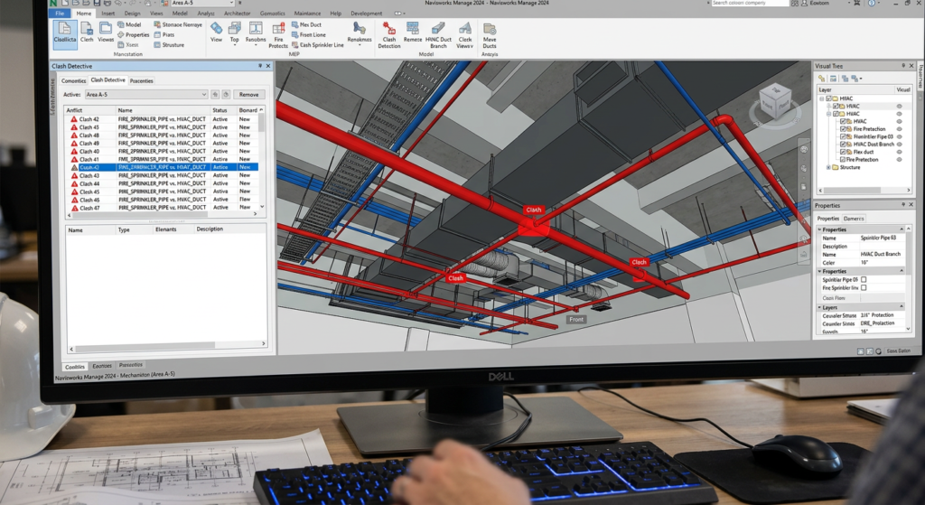
Task: Click the View tool in the MEP group
Action: (217, 33)
